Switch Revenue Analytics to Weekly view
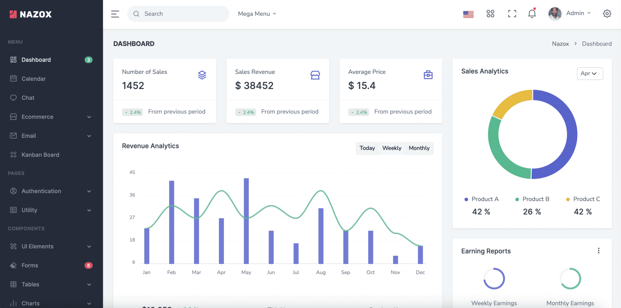The image size is (621, 308). pyautogui.click(x=392, y=148)
